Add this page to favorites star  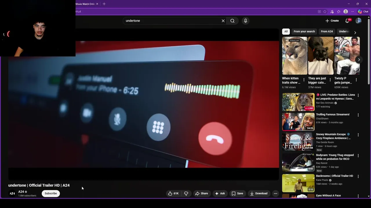[x=325, y=12]
